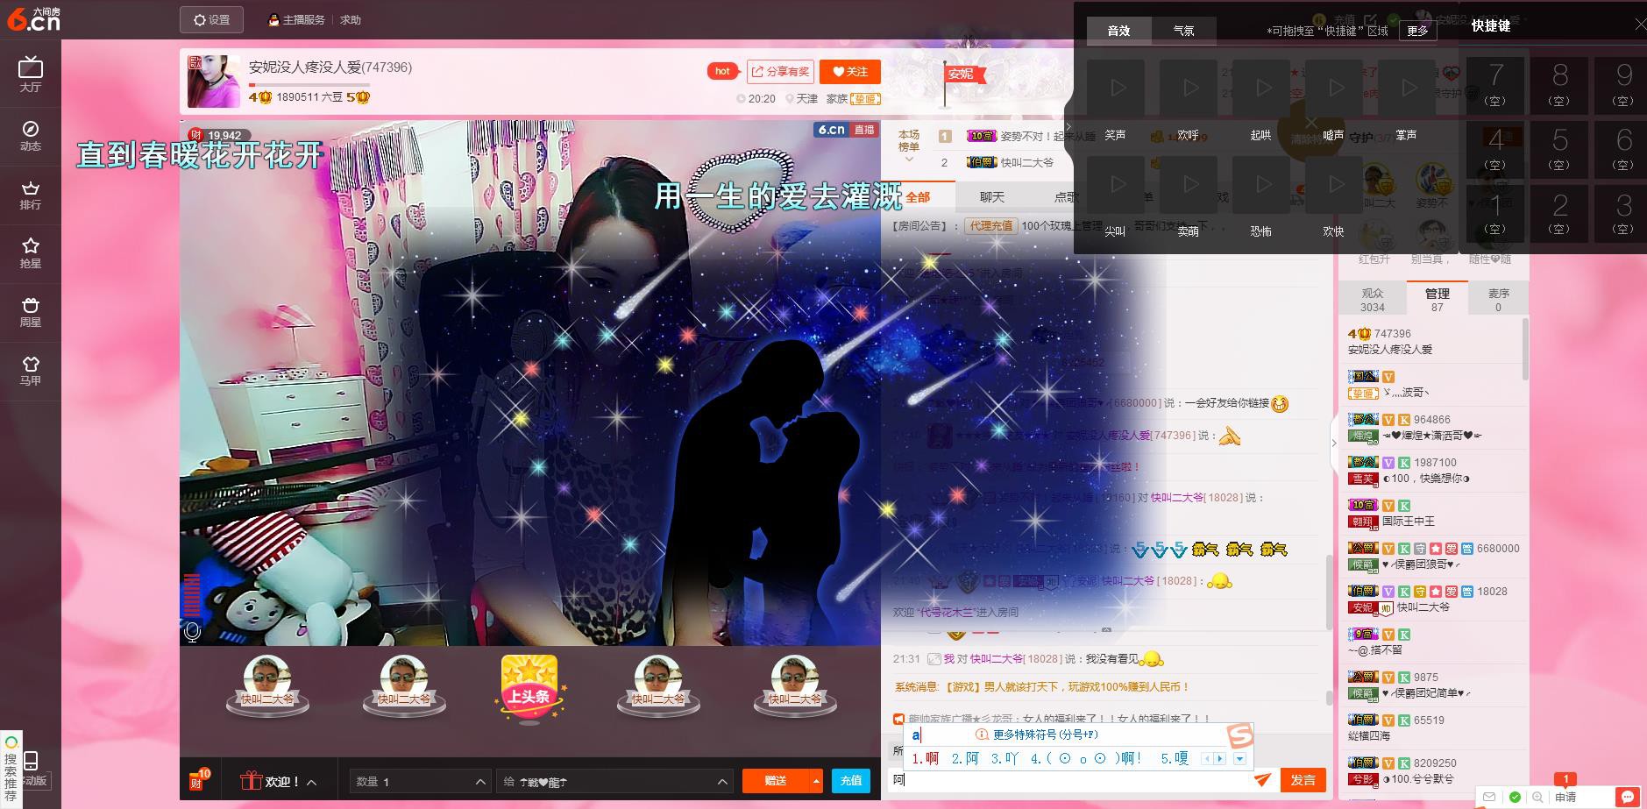This screenshot has height=809, width=1647.
Task: Select IME candidate 2.阿
Action: [965, 758]
